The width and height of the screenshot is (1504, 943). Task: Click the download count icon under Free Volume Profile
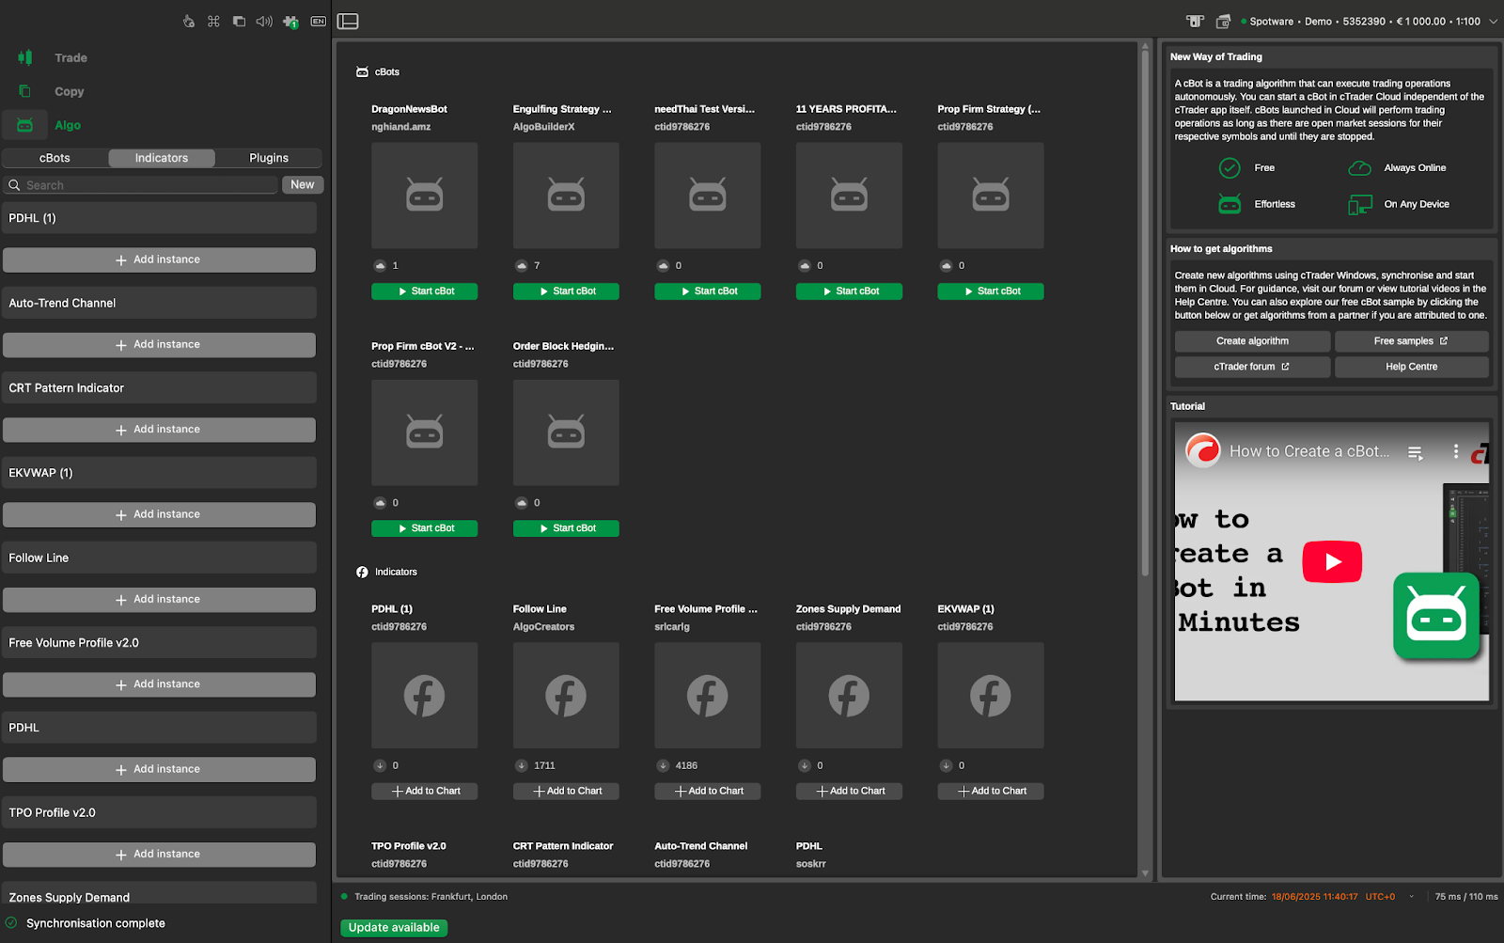[x=663, y=765]
